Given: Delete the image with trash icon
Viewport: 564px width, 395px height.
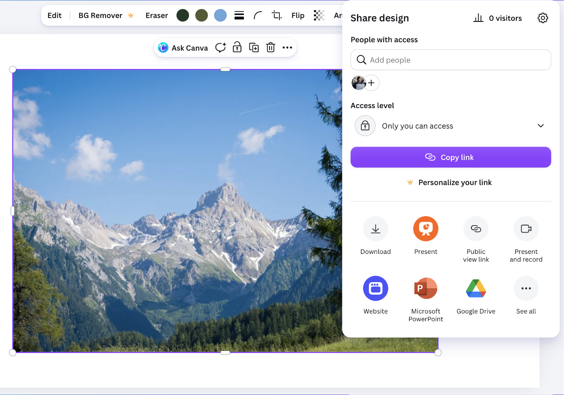Looking at the screenshot, I should coord(270,48).
